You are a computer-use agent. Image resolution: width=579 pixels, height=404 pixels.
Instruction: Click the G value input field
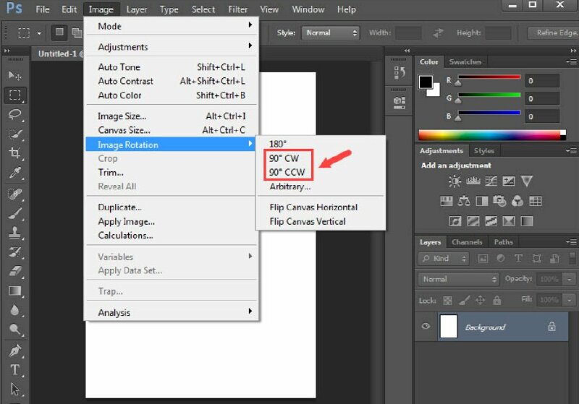point(541,99)
